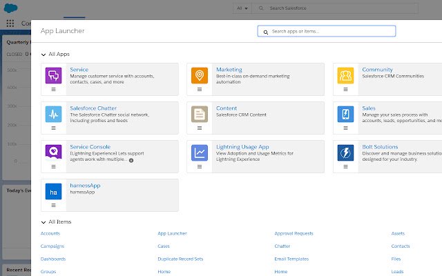Viewport: 442px width, 276px height.
Task: Click the Search apps or items field
Action: (x=327, y=31)
